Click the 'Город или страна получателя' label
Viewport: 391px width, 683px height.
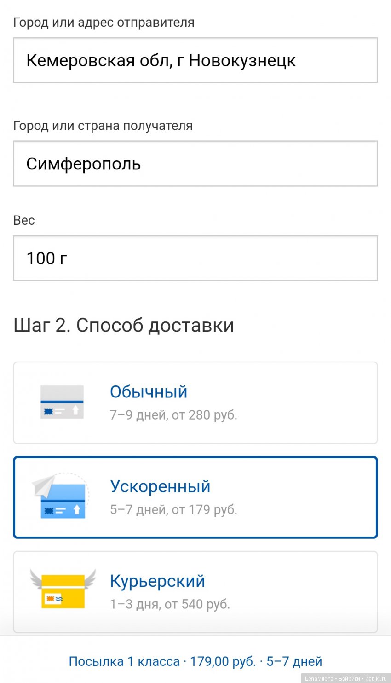(x=103, y=126)
